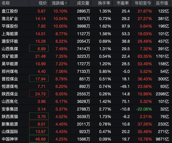Screen dimensions: 172x143
Task: Click the market cap 9871亿
Action: [162, 139]
